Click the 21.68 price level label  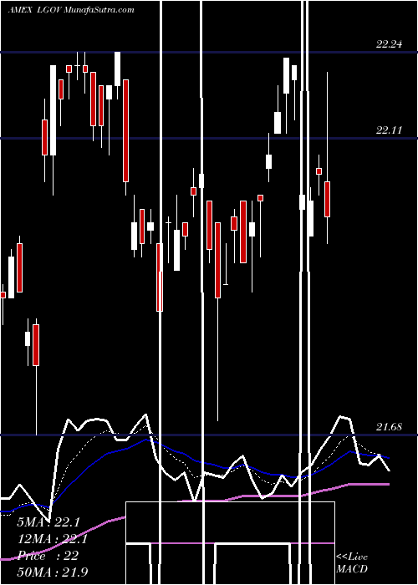(x=389, y=427)
